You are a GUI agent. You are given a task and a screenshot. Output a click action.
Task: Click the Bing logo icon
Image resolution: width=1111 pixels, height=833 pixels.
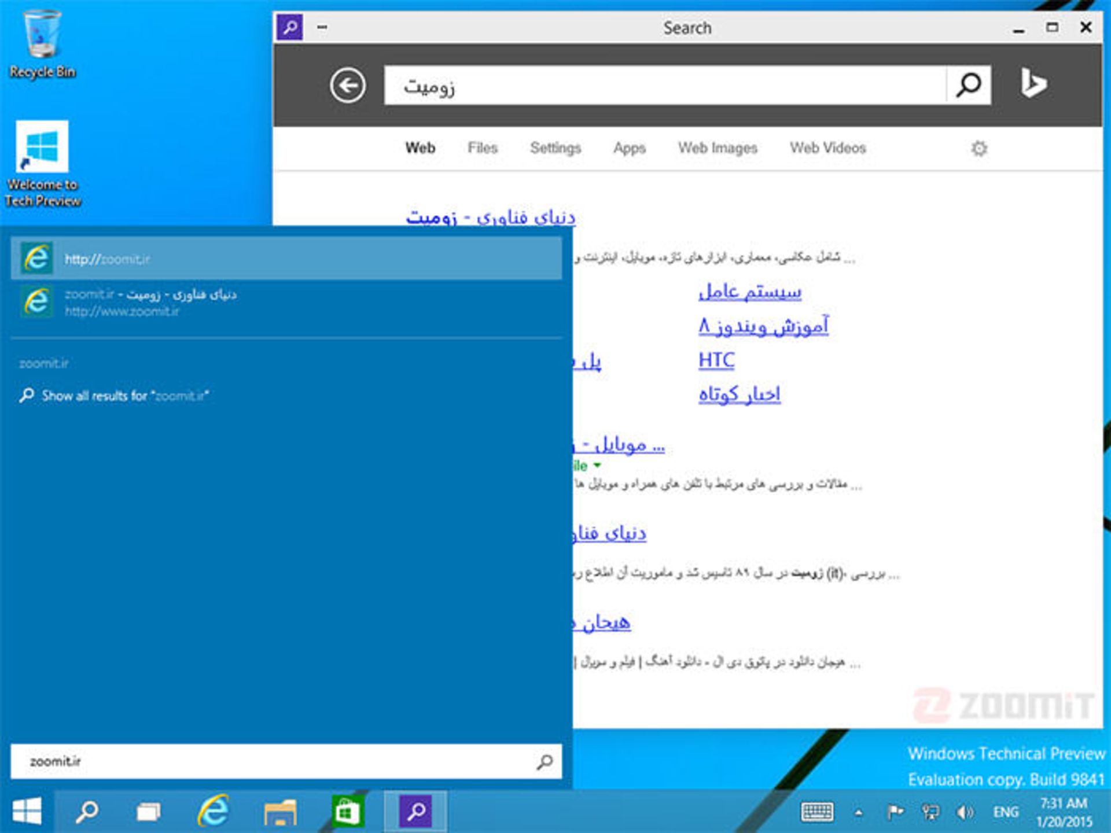[1033, 84]
